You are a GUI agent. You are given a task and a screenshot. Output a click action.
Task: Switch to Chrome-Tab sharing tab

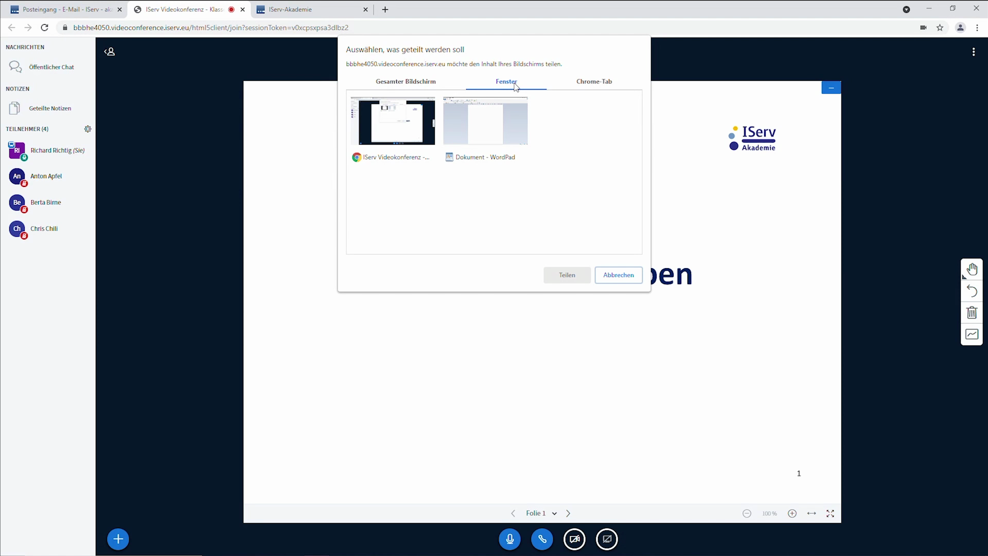594,81
